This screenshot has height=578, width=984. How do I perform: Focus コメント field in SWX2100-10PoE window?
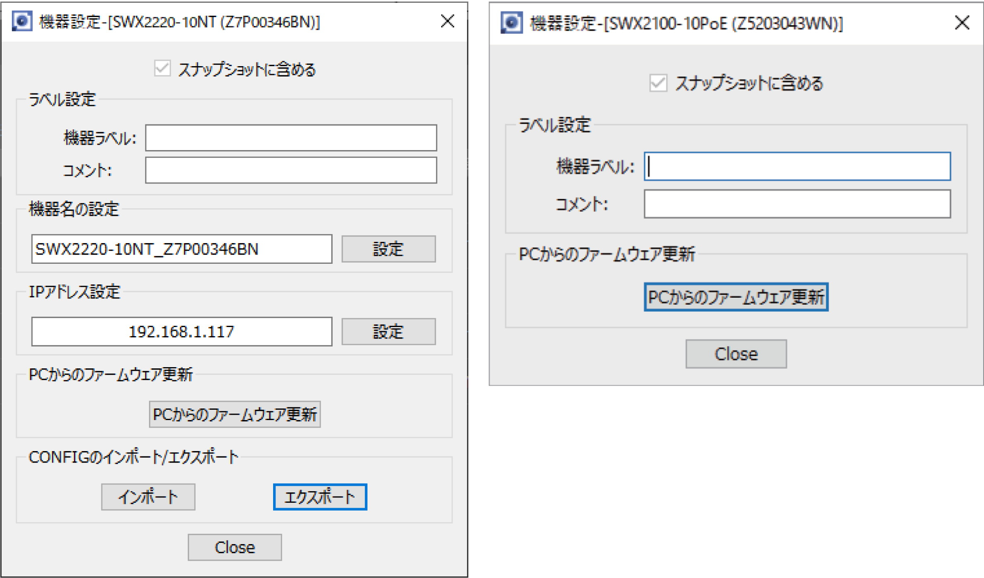(797, 204)
